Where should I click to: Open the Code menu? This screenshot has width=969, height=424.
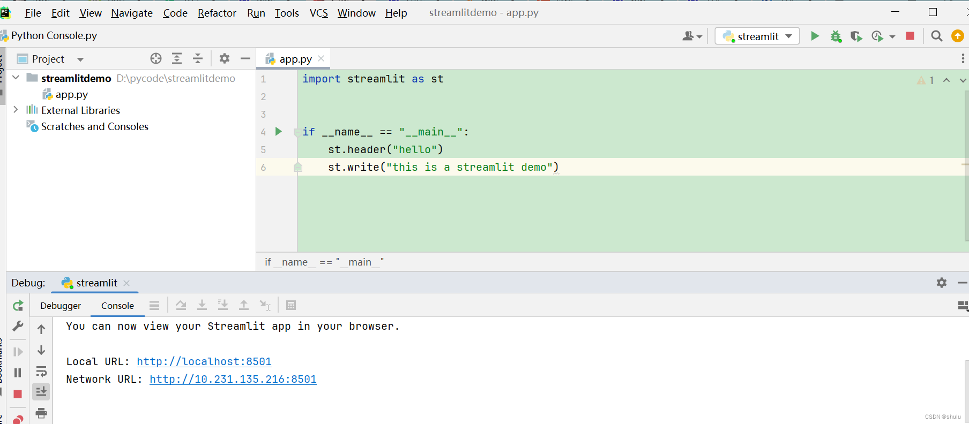(x=175, y=13)
